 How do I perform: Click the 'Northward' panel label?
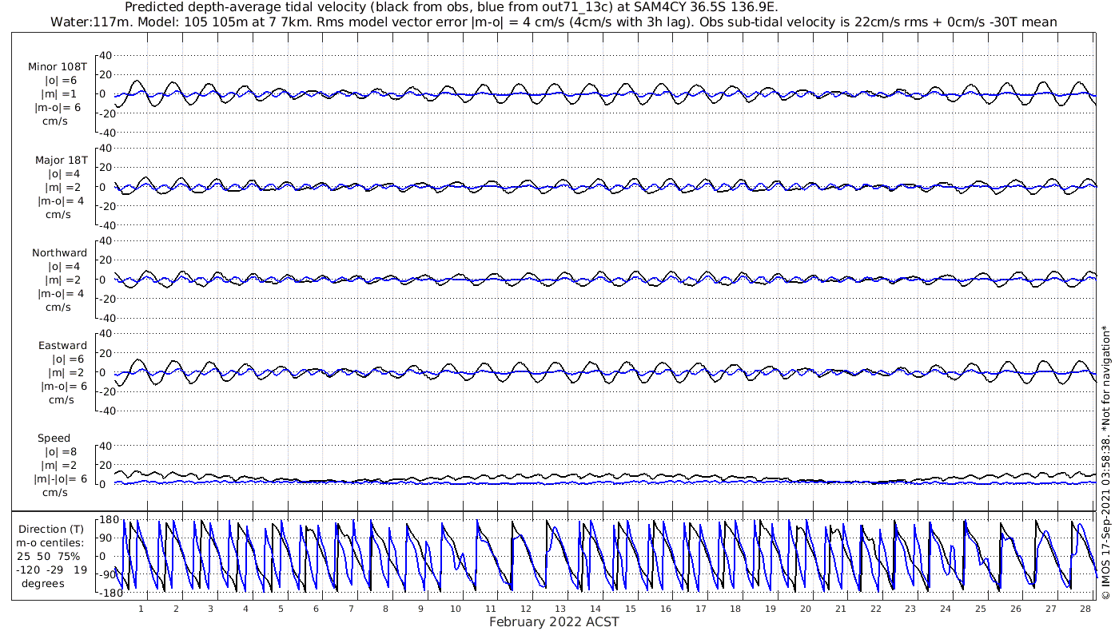[60, 253]
